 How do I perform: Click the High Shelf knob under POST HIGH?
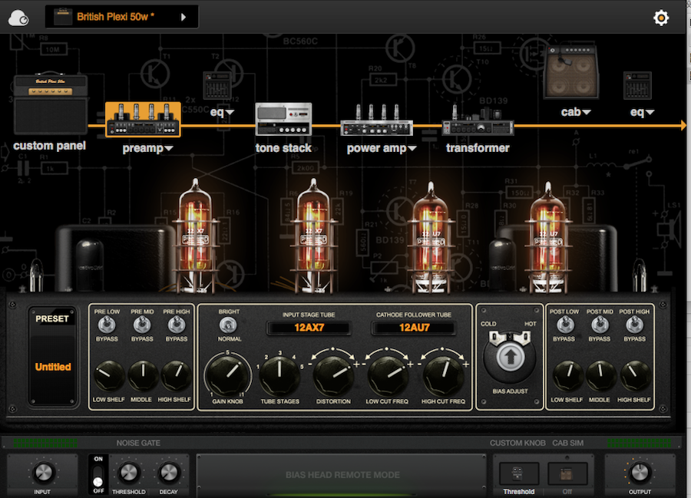point(635,377)
